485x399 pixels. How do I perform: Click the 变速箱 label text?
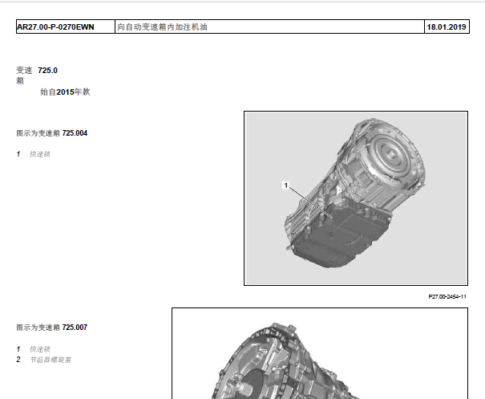click(x=24, y=75)
